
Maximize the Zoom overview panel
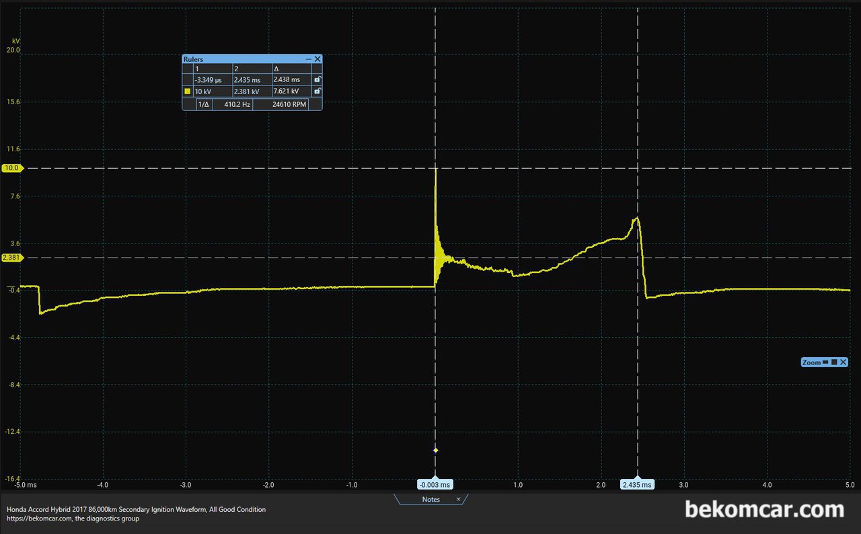[x=834, y=363]
